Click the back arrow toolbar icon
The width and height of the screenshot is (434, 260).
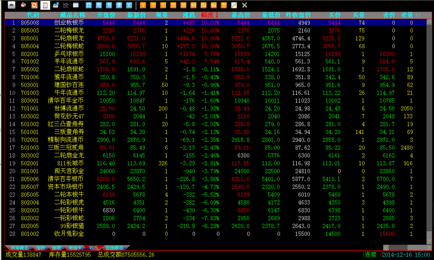(12, 5)
